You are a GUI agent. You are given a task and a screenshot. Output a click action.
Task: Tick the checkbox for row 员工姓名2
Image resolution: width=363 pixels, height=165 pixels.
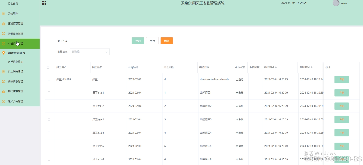click(49, 106)
